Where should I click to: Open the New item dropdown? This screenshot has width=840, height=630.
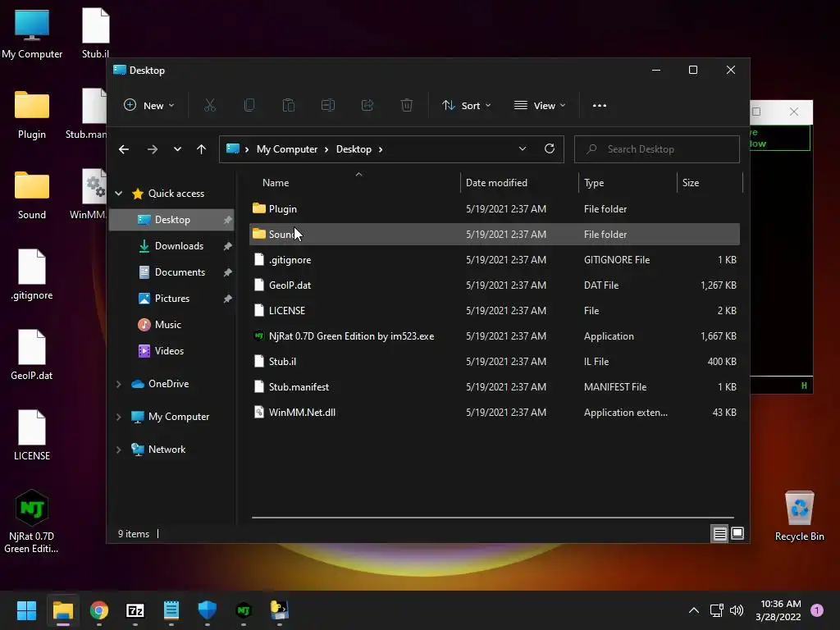pyautogui.click(x=149, y=106)
